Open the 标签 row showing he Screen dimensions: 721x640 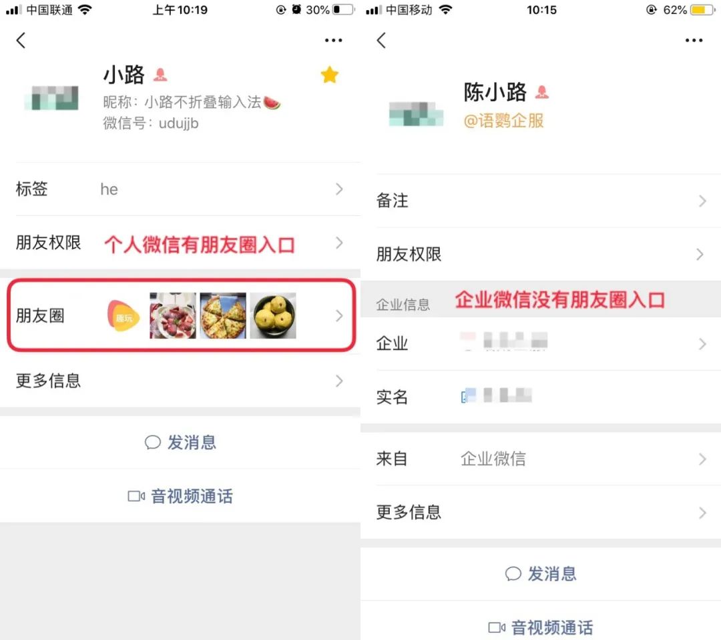click(180, 189)
